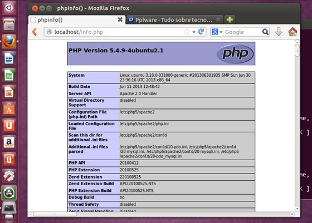The image size is (312, 223).
Task: Launch LibreOffice Calc from dock
Action: click(x=9, y=75)
